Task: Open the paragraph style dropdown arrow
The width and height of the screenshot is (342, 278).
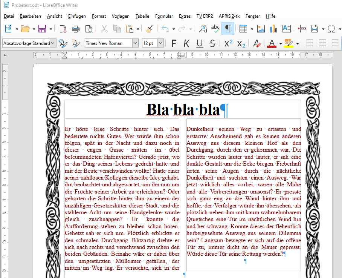Action: (x=53, y=43)
